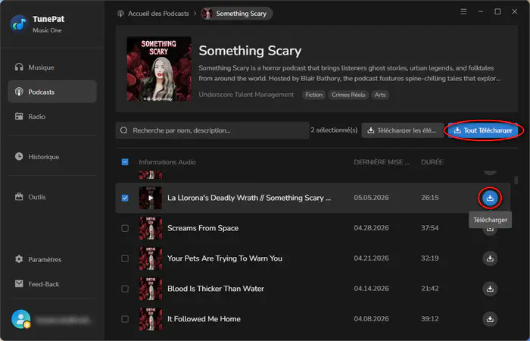
Task: Check the Screams From Space checkbox
Action: tap(125, 228)
